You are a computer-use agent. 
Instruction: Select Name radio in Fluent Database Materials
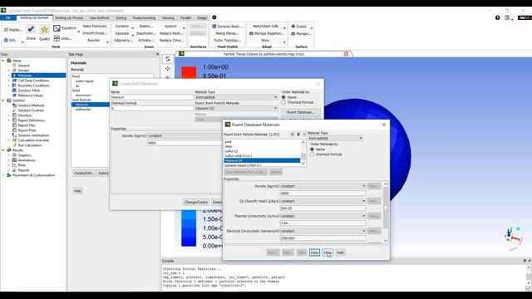click(313, 149)
